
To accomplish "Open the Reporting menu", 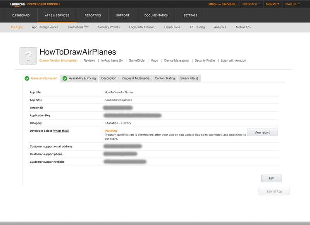I will pos(93,15).
